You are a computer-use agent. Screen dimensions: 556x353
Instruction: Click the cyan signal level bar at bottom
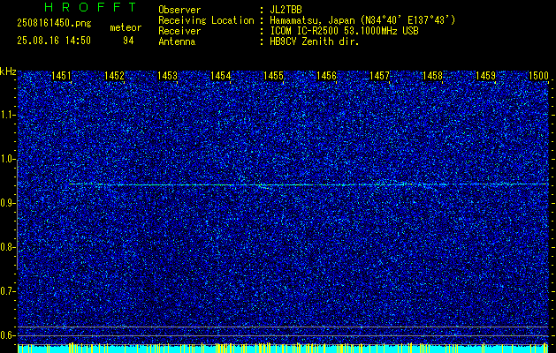tap(283, 349)
